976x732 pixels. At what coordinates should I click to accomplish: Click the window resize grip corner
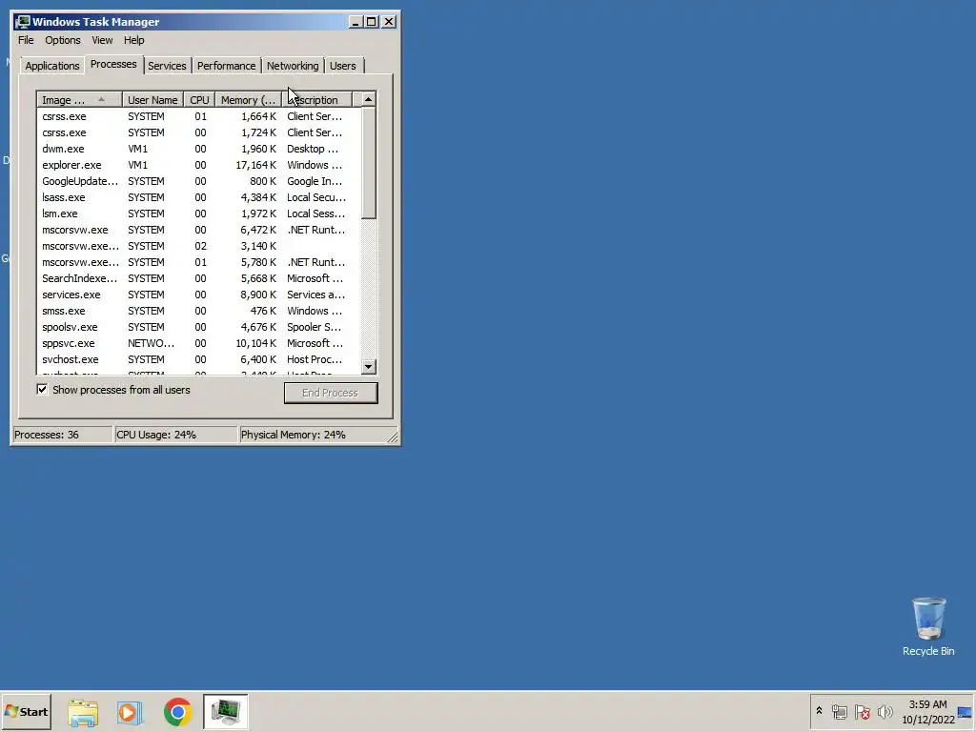click(x=393, y=437)
